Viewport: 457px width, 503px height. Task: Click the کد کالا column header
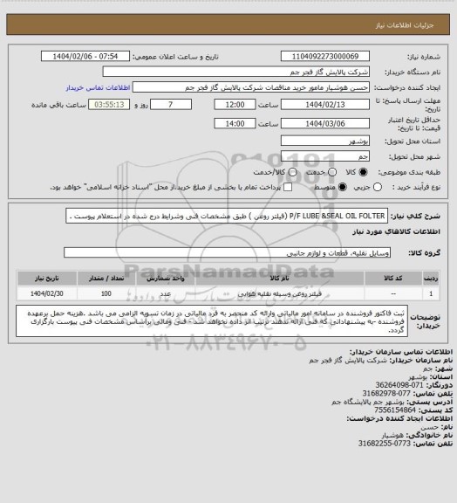click(393, 279)
